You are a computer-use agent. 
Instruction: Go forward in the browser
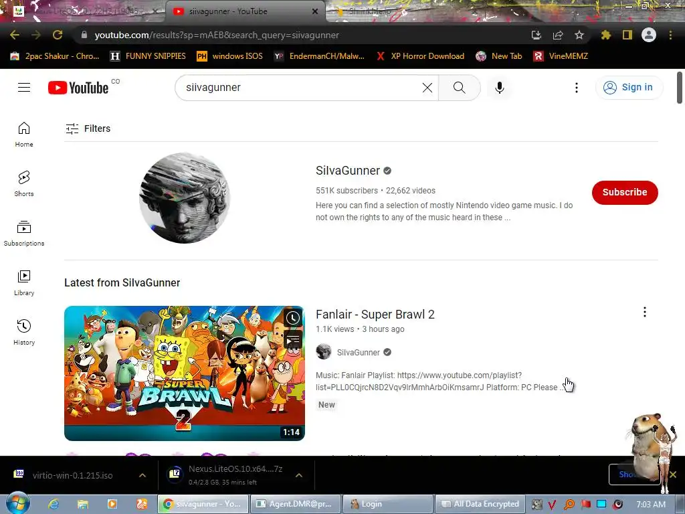click(x=36, y=35)
